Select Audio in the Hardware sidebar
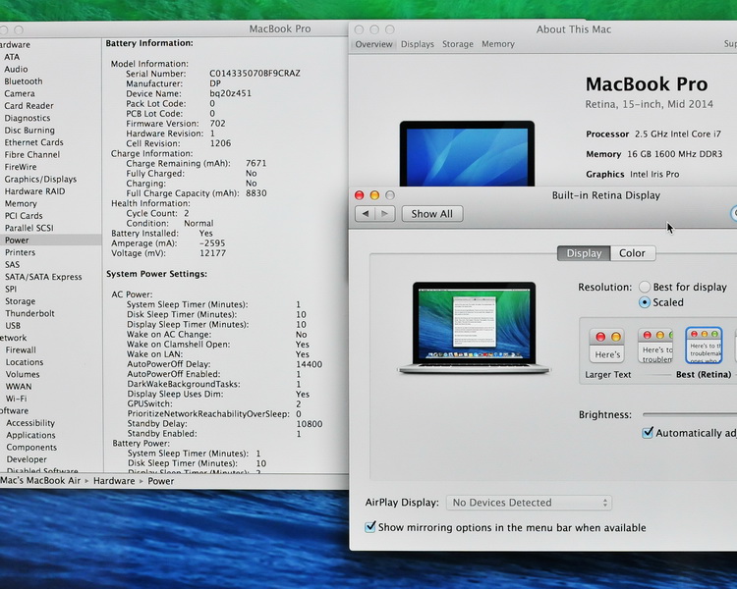Image resolution: width=737 pixels, height=589 pixels. click(x=16, y=69)
